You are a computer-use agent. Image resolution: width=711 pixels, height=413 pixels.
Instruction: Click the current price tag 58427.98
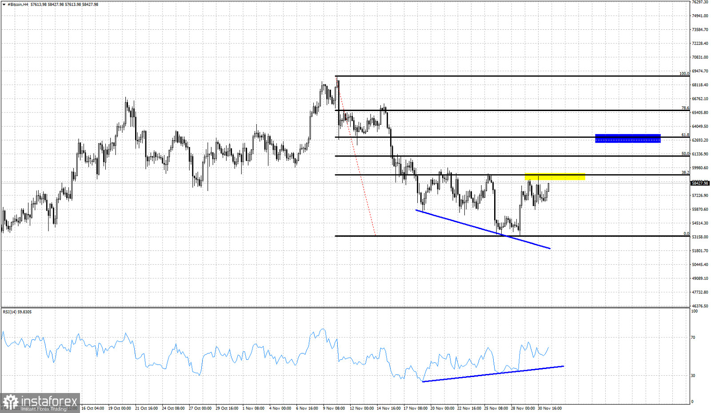tap(700, 183)
